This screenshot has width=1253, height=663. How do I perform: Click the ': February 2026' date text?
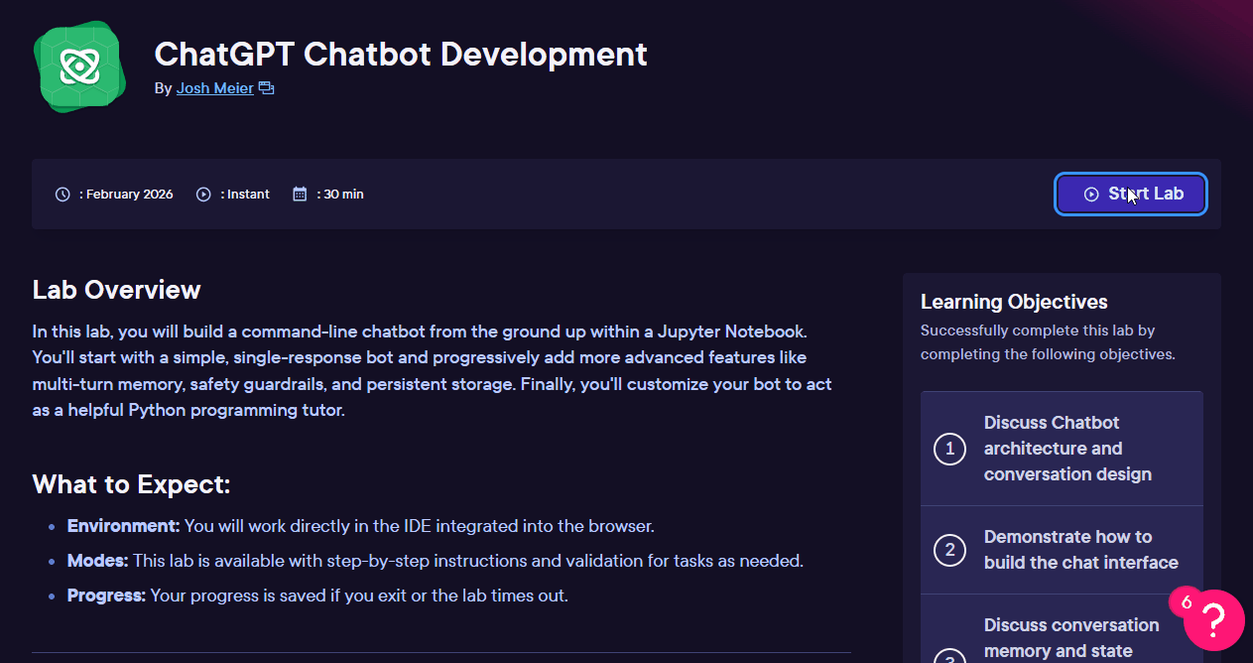coord(126,195)
